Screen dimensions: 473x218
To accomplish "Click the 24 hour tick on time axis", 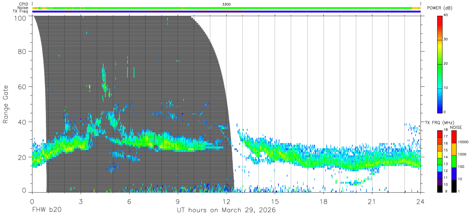I will [x=421, y=201].
